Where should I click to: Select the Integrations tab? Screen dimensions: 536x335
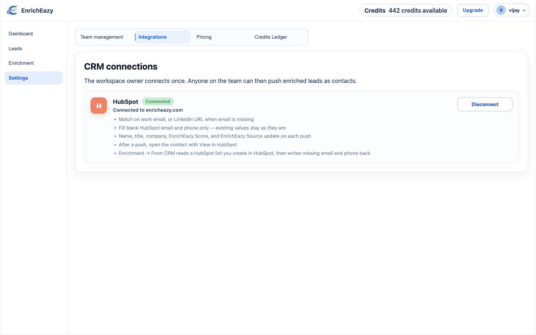pos(163,37)
